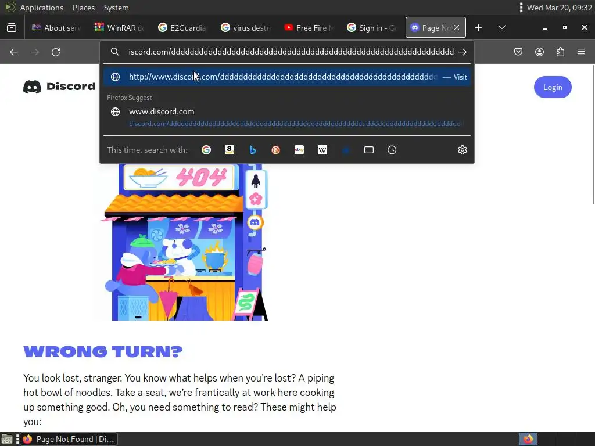
Task: Open search settings gear in dropdown
Action: pos(462,150)
